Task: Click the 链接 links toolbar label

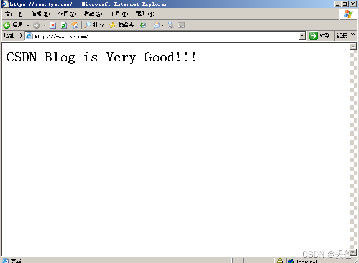Action: pos(342,35)
